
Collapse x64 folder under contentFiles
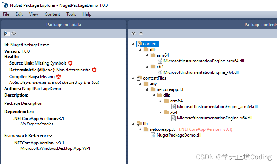pos(160,112)
